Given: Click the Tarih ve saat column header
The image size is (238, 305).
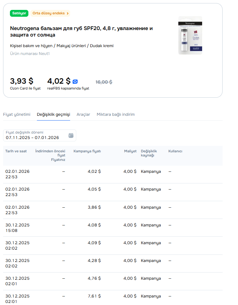Looking at the screenshot, I should click(x=16, y=151).
